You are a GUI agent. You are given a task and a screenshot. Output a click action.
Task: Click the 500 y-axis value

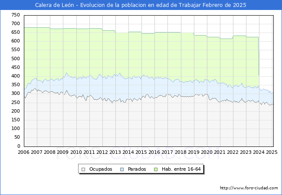click(16, 58)
